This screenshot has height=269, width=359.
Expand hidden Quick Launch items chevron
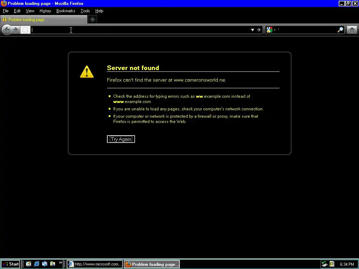(60, 263)
